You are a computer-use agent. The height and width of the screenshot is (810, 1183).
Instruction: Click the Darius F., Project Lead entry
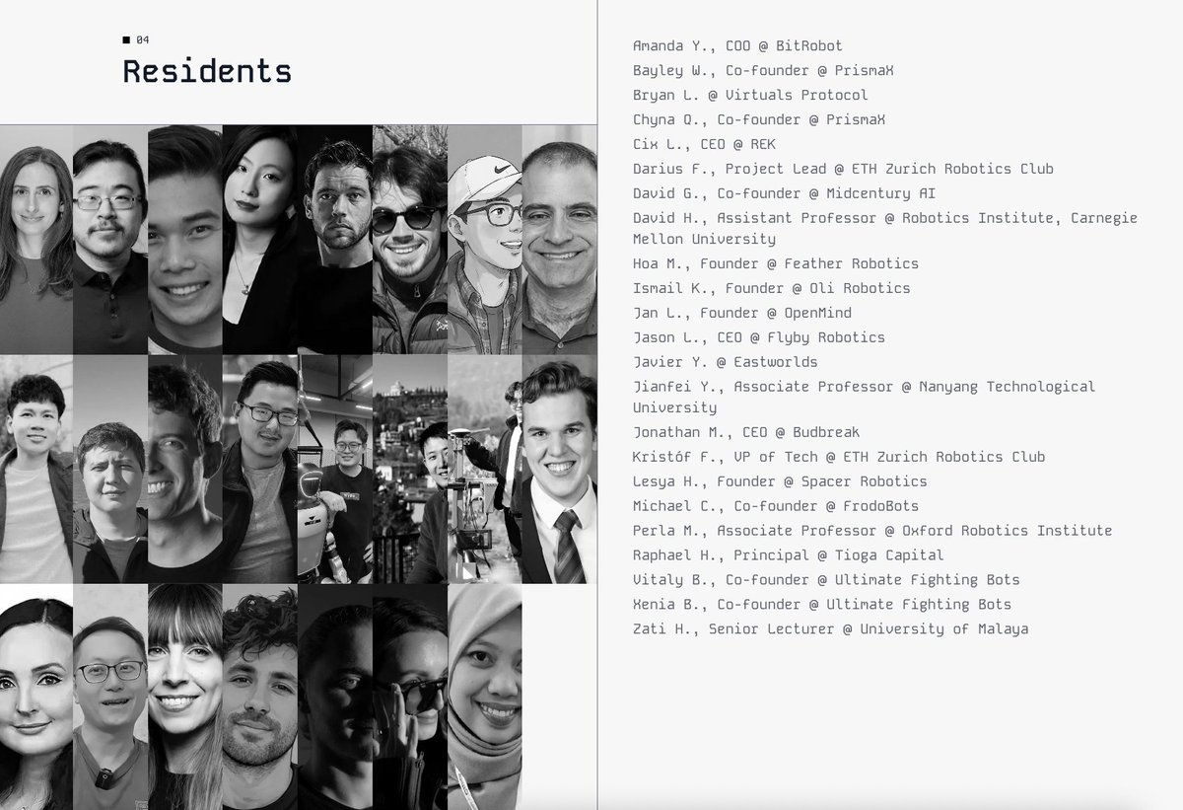[843, 169]
